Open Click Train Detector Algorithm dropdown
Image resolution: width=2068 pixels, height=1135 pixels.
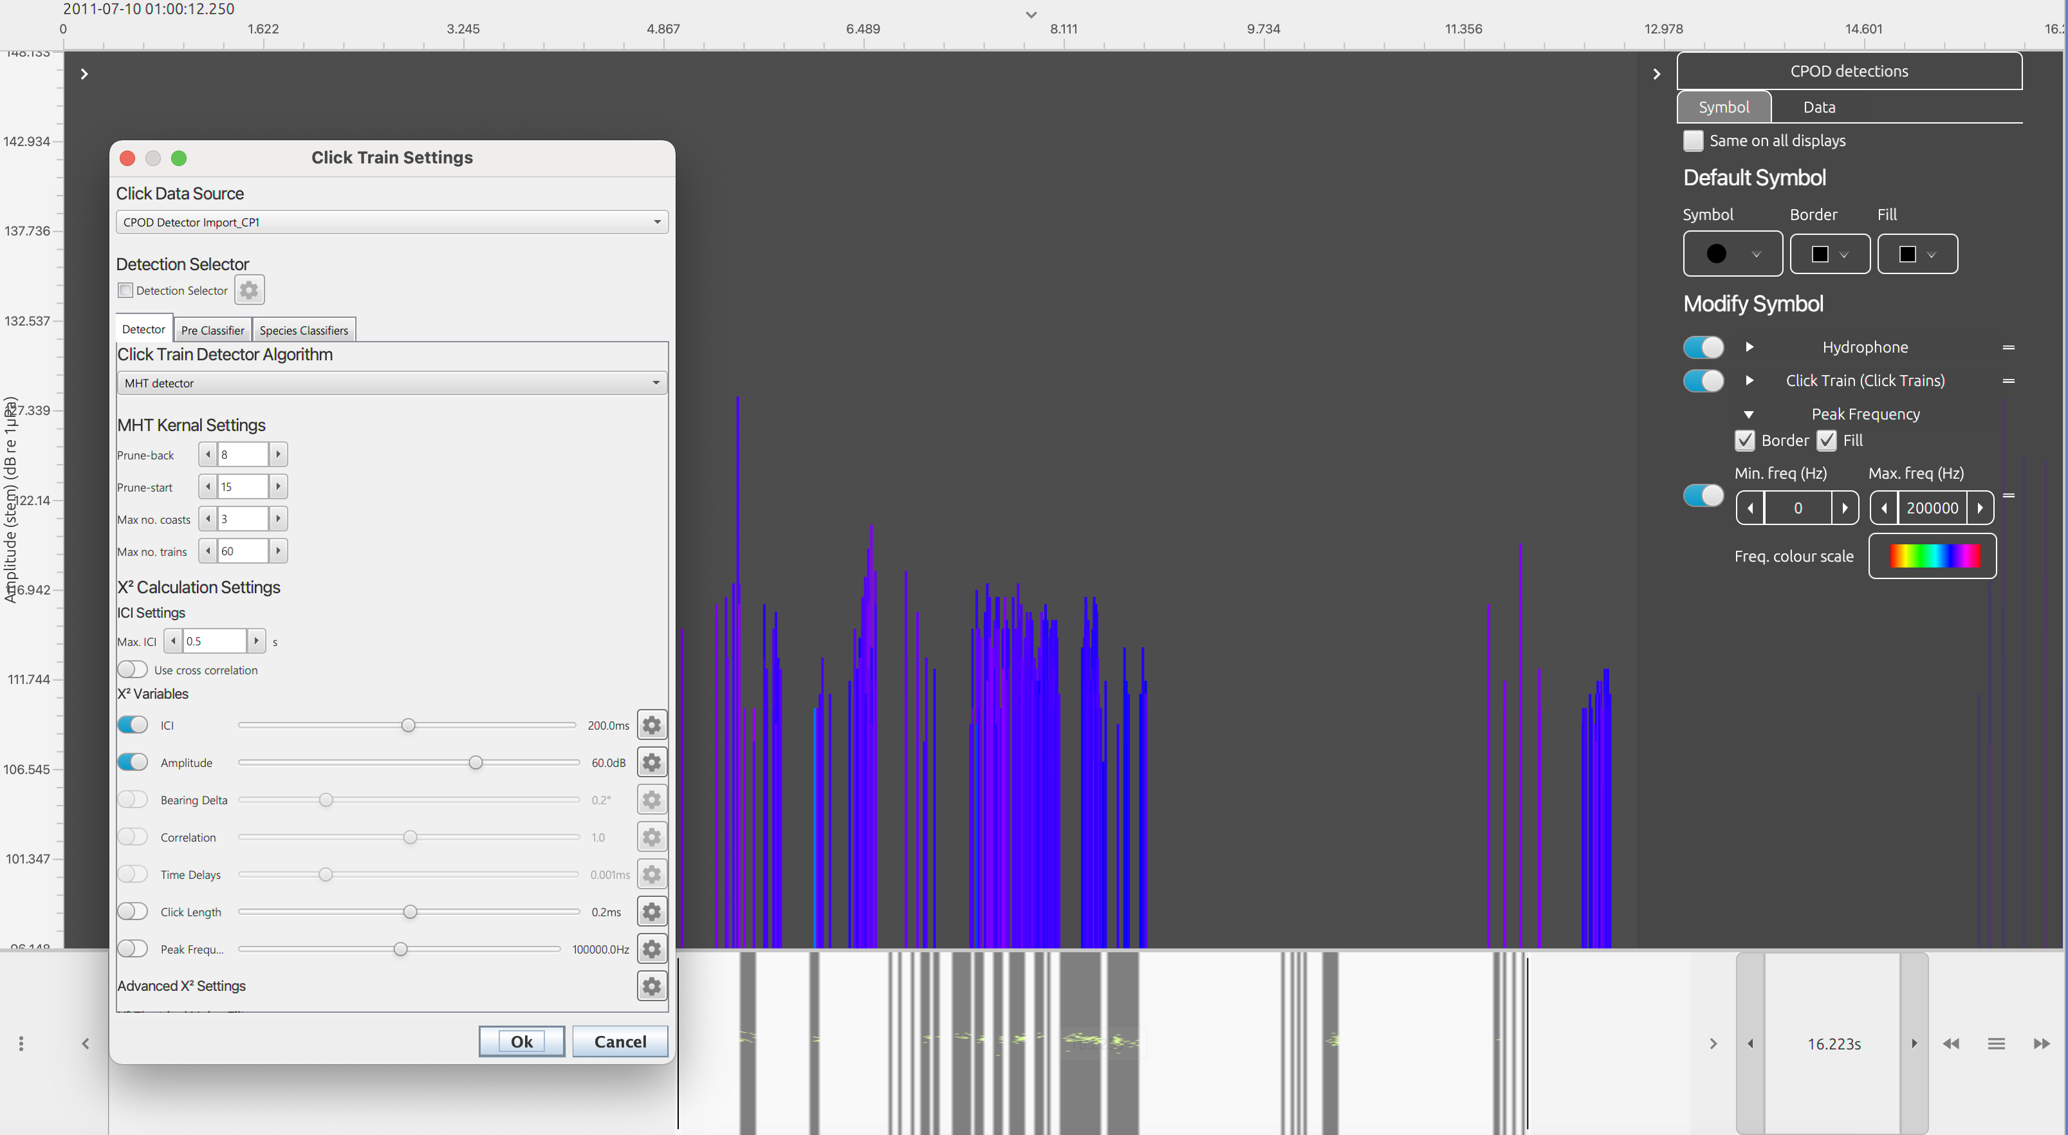click(392, 383)
